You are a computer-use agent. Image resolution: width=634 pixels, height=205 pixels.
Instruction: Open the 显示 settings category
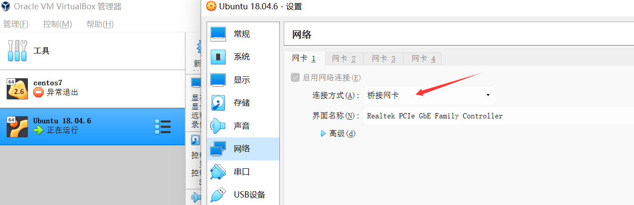(243, 80)
